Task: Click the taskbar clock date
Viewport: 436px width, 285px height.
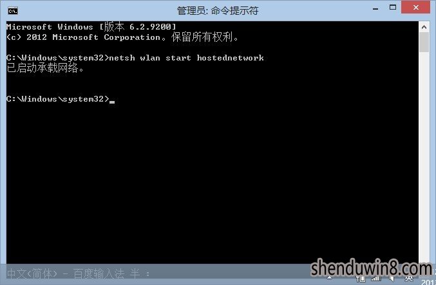Action: coord(428,282)
